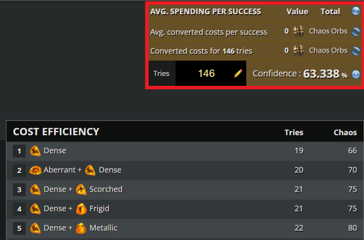This screenshot has height=240, width=364.
Task: Click Chaos Orb icon in converted costs for tries row
Action: pyautogui.click(x=298, y=50)
